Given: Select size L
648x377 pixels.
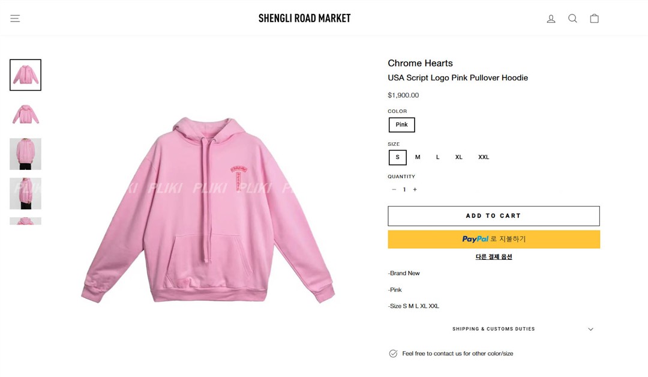Looking at the screenshot, I should coord(438,157).
